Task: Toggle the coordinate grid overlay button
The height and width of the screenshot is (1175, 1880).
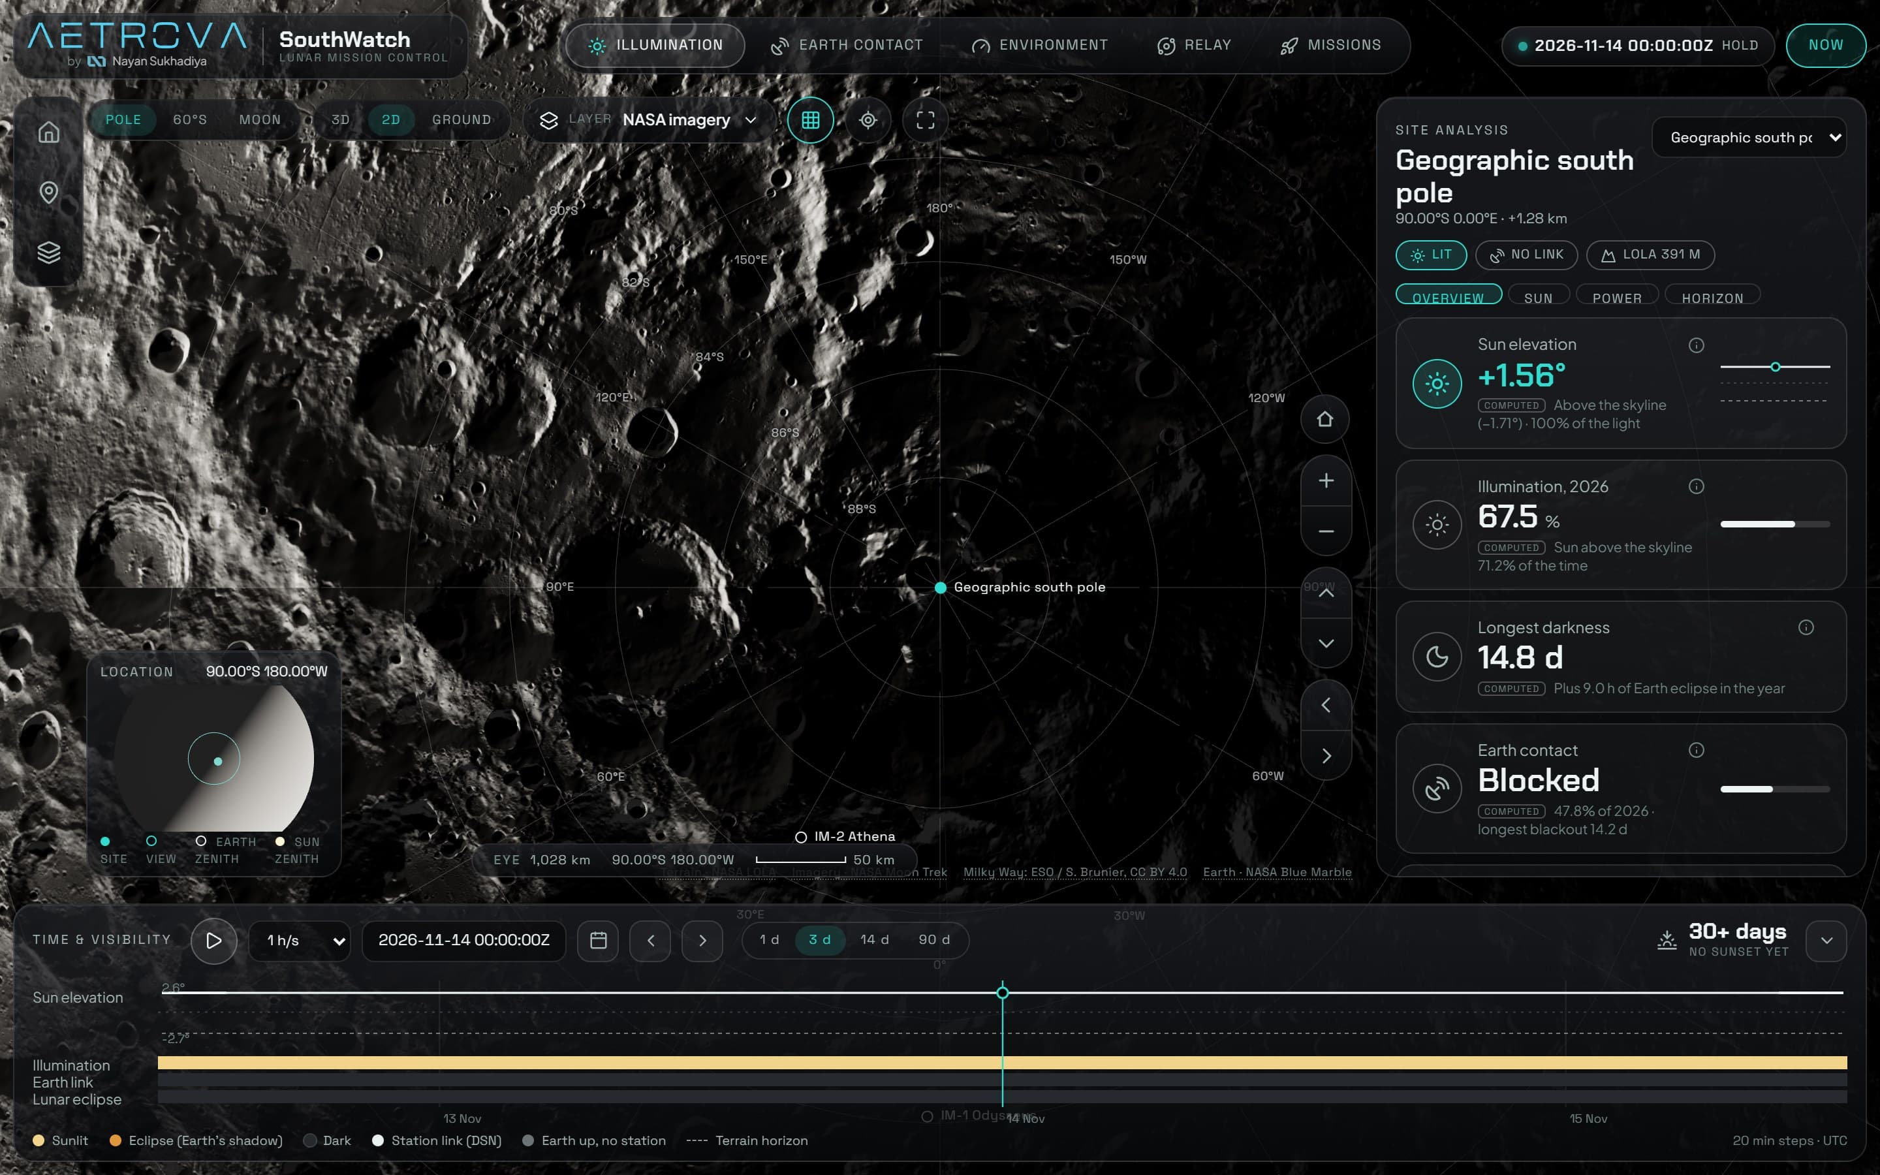Action: point(810,119)
